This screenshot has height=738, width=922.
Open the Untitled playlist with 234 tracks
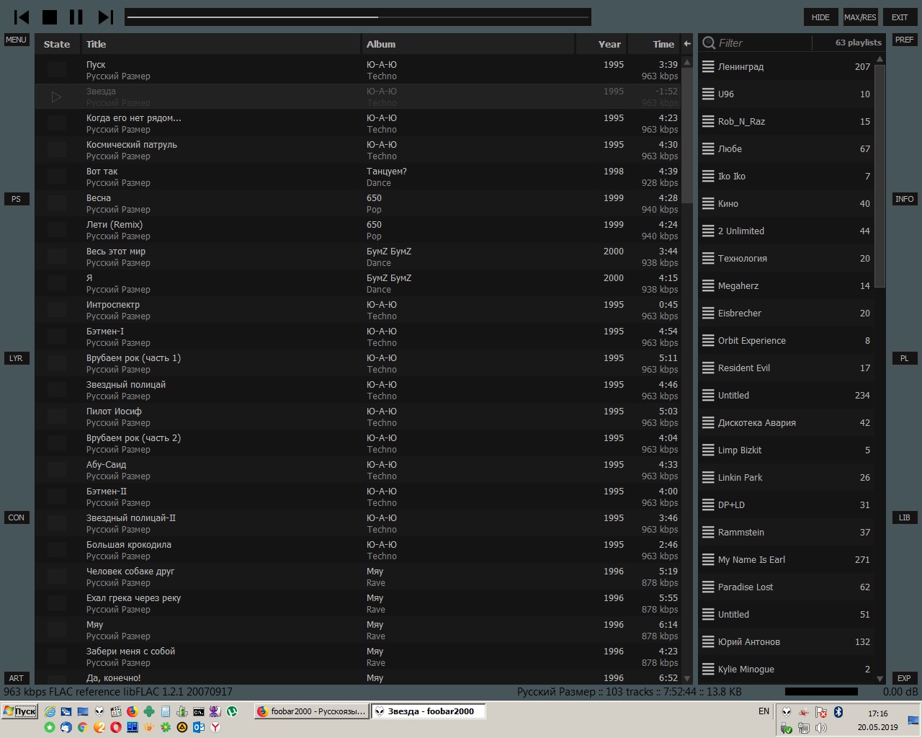pos(787,396)
